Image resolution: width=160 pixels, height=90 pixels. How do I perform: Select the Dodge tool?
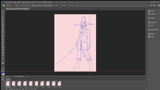click(3, 49)
